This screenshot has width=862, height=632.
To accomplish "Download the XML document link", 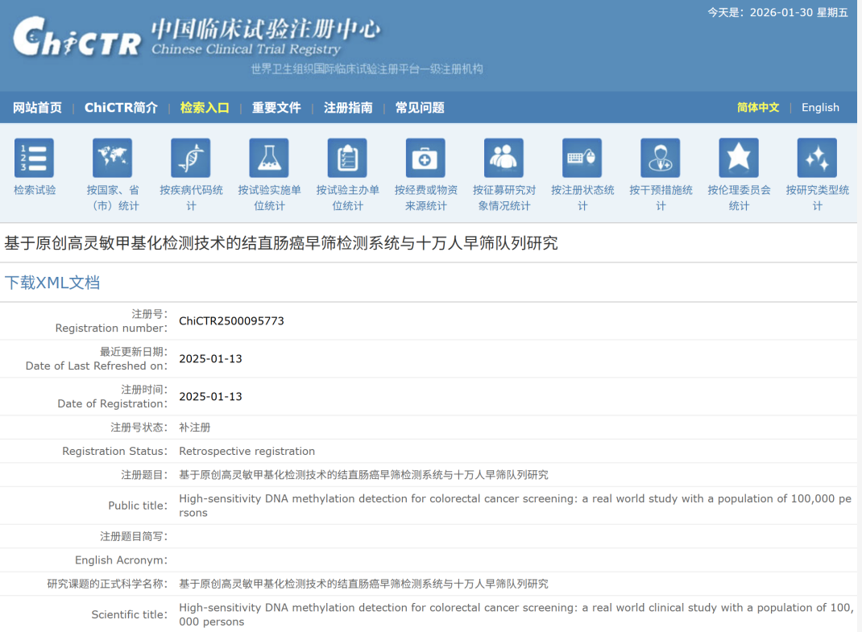I will (x=52, y=283).
